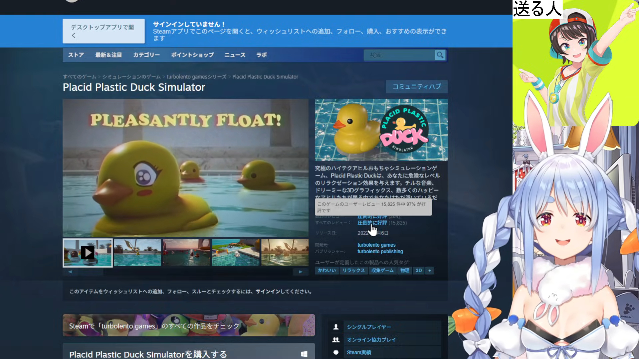The width and height of the screenshot is (639, 359).
Task: Click Placid Plastic Duck Simulator breadcrumb link
Action: click(265, 77)
